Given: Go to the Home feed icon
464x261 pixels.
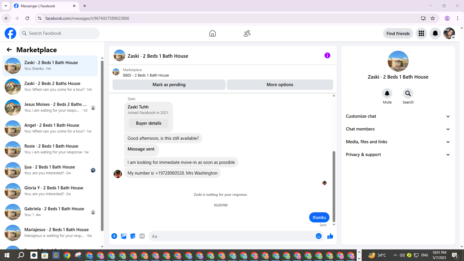Looking at the screenshot, I should click(x=213, y=33).
